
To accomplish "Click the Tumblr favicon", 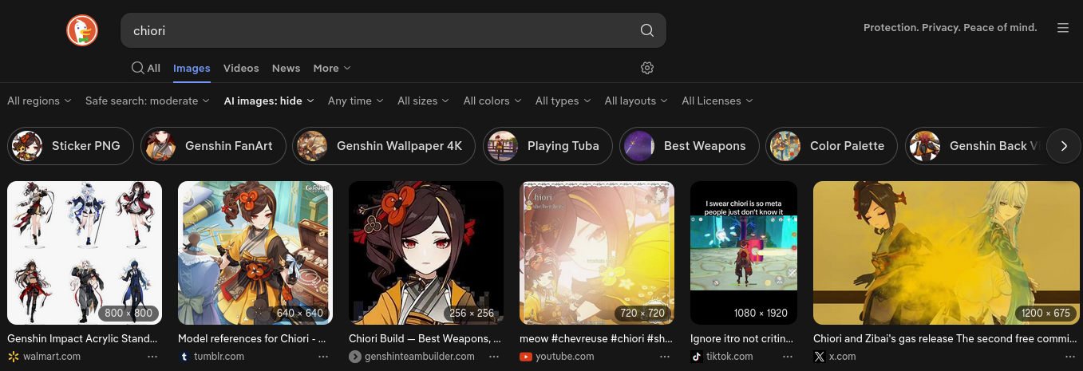I will click(x=184, y=357).
